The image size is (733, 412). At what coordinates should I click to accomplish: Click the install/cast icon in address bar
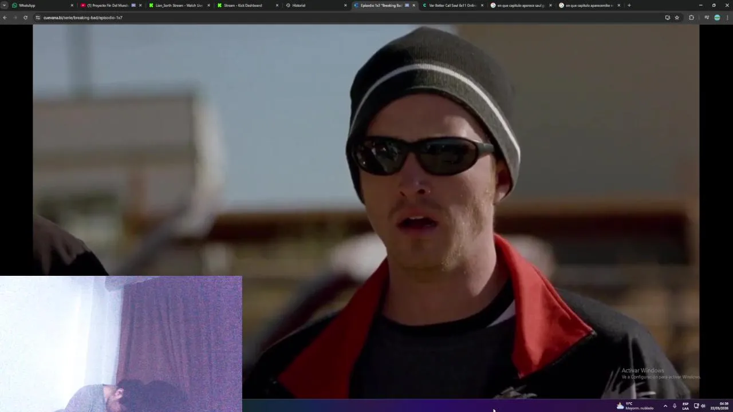[667, 18]
